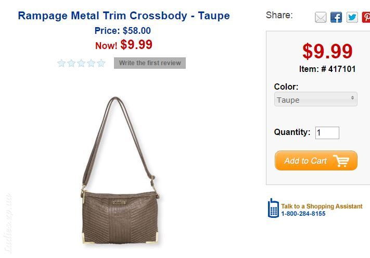370x258 pixels.
Task: Share product via email envelope icon
Action: point(321,17)
